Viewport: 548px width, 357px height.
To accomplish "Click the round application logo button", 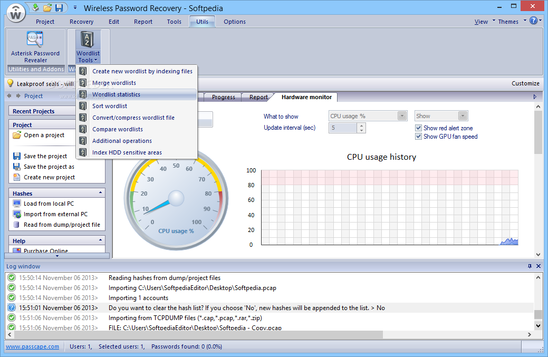I will point(16,13).
